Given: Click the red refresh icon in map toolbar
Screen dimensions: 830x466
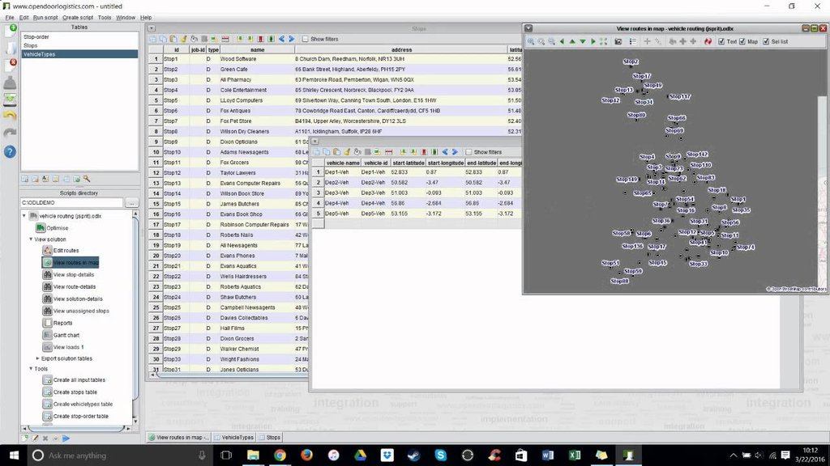Looking at the screenshot, I should [x=708, y=41].
